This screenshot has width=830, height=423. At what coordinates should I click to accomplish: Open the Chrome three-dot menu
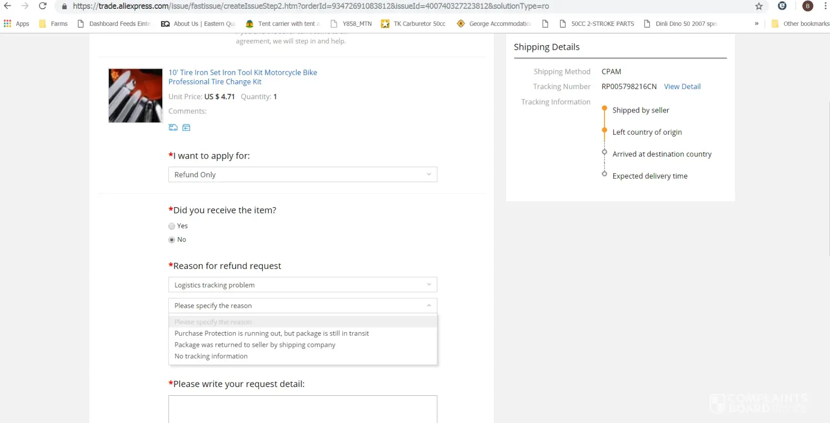coord(825,6)
